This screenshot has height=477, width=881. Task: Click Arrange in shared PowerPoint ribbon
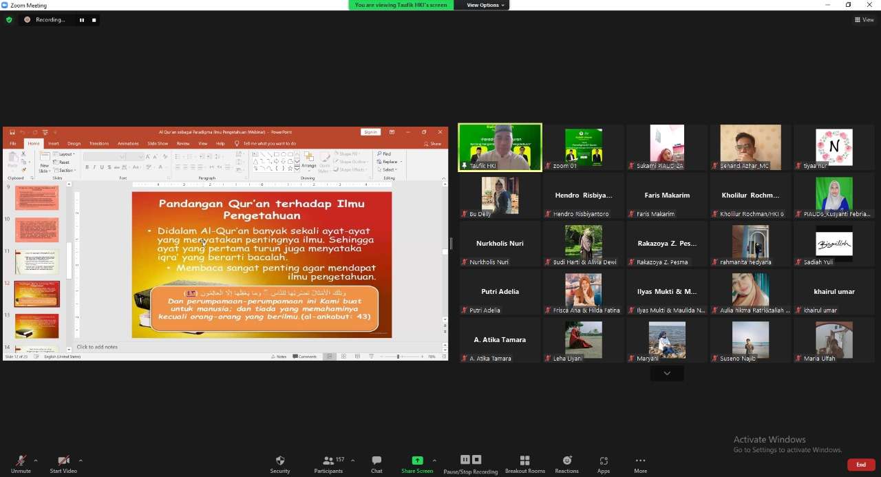point(308,161)
